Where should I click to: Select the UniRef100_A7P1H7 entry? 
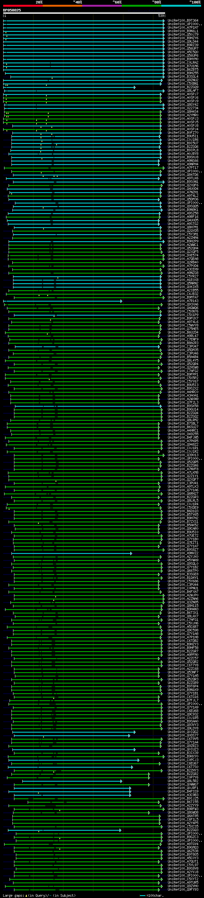(x=183, y=27)
